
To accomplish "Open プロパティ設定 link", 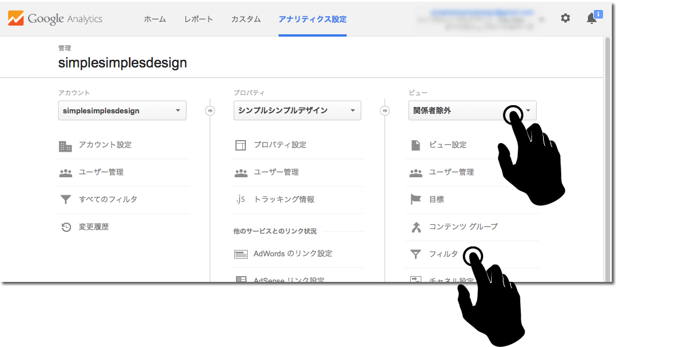I will pyautogui.click(x=280, y=145).
